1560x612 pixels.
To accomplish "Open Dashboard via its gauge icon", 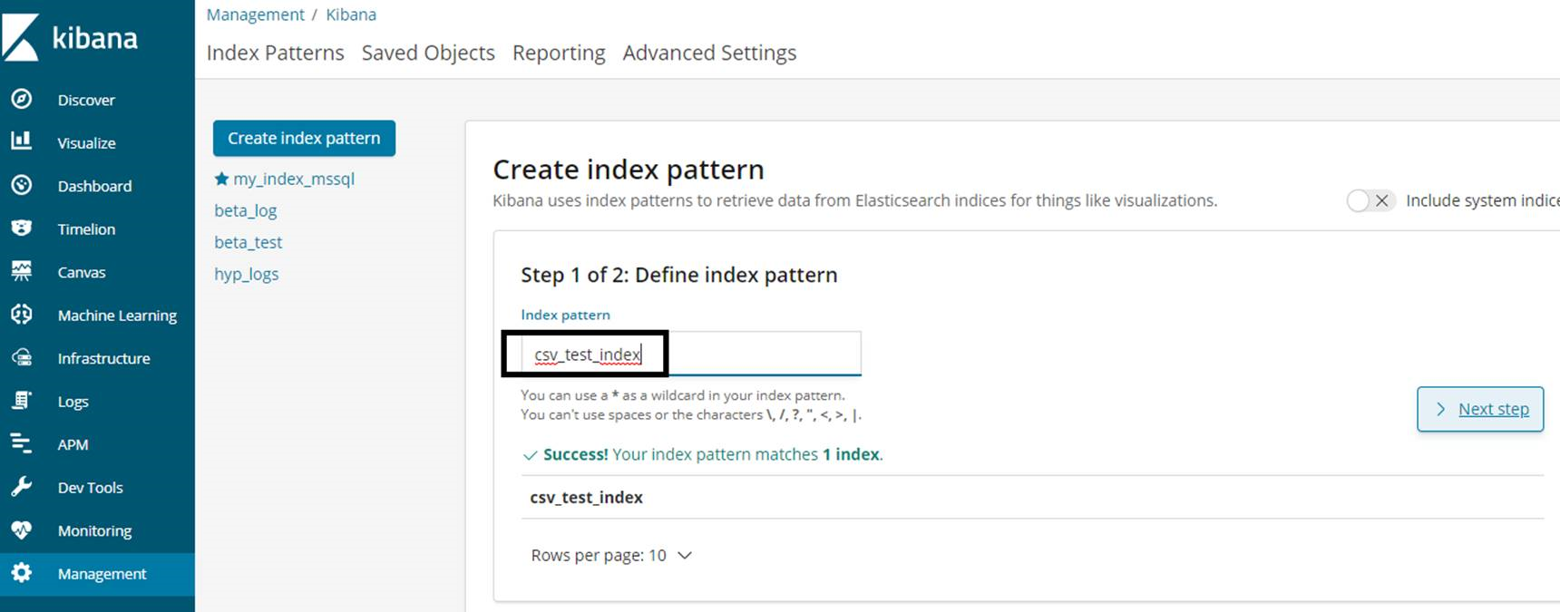I will point(22,185).
